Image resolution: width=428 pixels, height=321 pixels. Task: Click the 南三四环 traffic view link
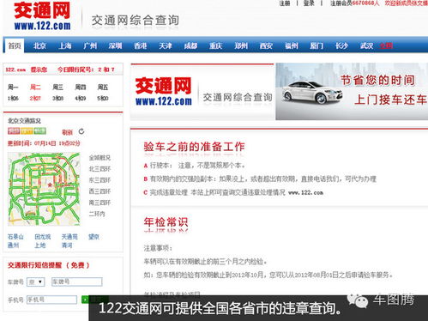[x=99, y=203]
